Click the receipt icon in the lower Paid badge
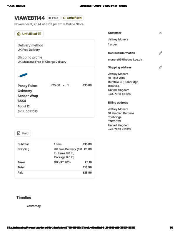Screen dimensions: 180x233 tap(19, 133)
